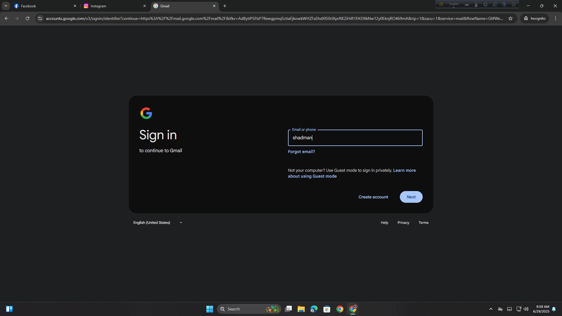
Task: Open English (United States) language dropdown
Action: tap(158, 223)
